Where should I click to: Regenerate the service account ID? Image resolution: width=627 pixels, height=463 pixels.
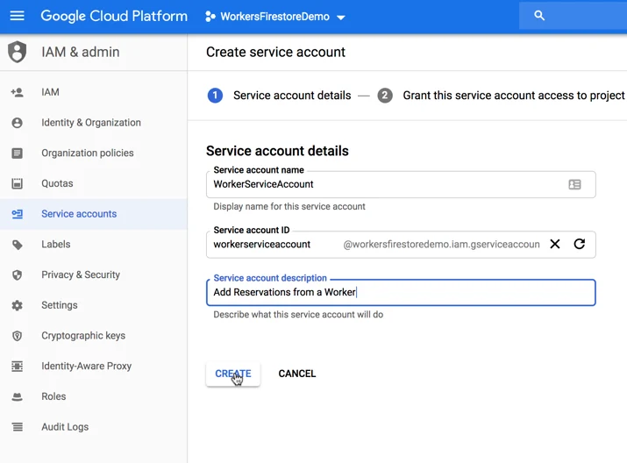(580, 244)
